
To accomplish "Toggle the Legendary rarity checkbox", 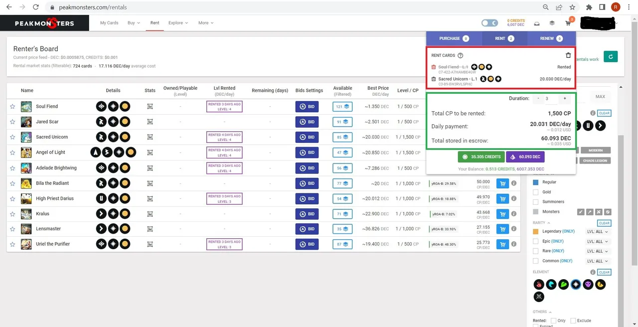I will (x=536, y=231).
